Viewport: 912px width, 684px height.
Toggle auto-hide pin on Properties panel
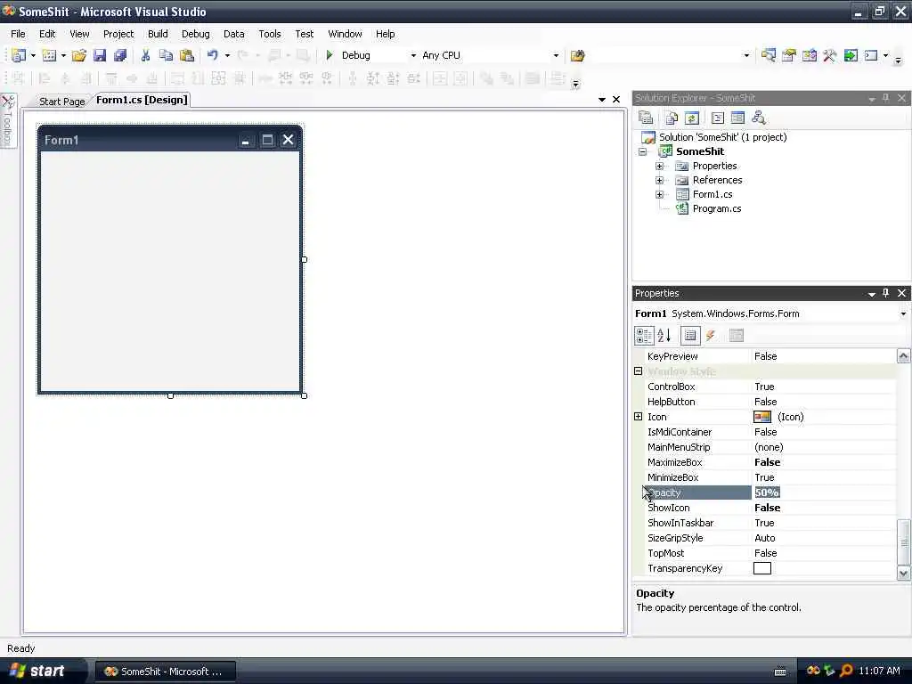886,293
